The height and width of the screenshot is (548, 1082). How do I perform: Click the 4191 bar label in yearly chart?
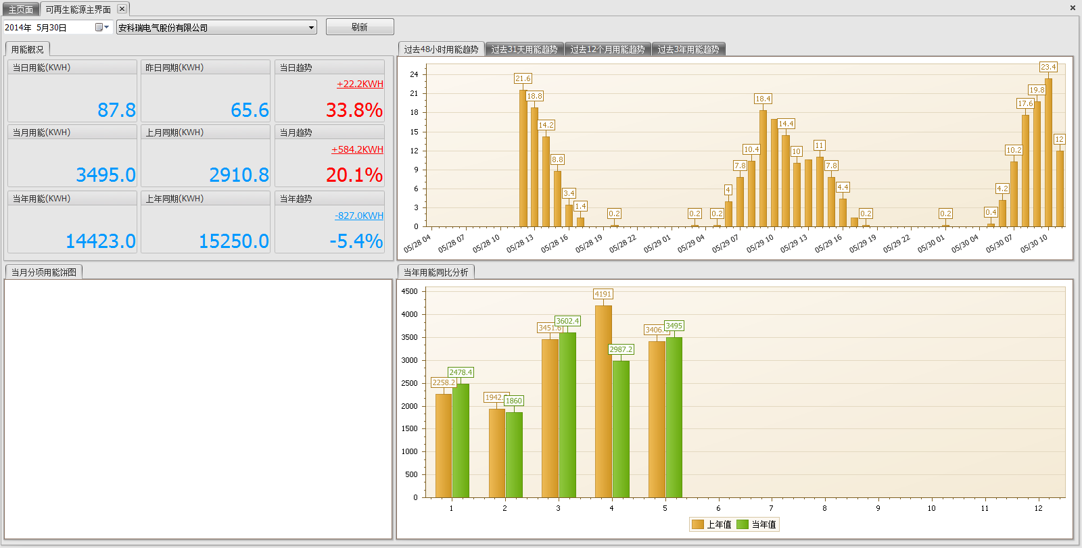[x=603, y=294]
